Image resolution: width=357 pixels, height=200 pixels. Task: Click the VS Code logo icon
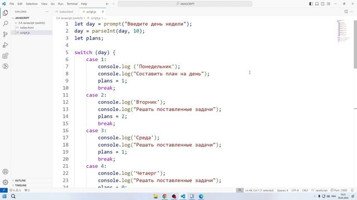coord(4,4)
